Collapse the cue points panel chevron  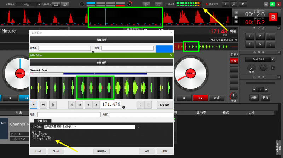pos(278,28)
